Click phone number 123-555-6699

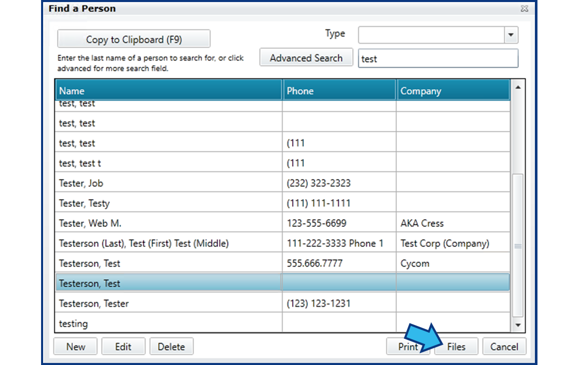point(316,223)
